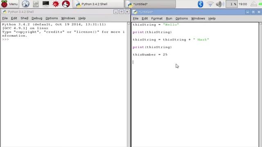Click the first print(thisString) line
This screenshot has height=147, width=262.
pos(152,32)
